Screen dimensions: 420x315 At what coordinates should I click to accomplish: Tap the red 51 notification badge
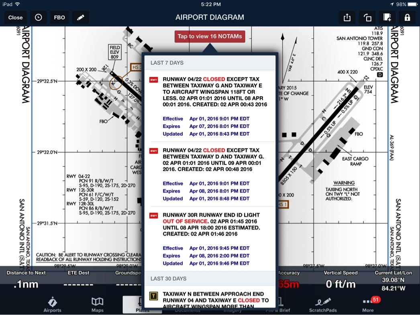375,300
